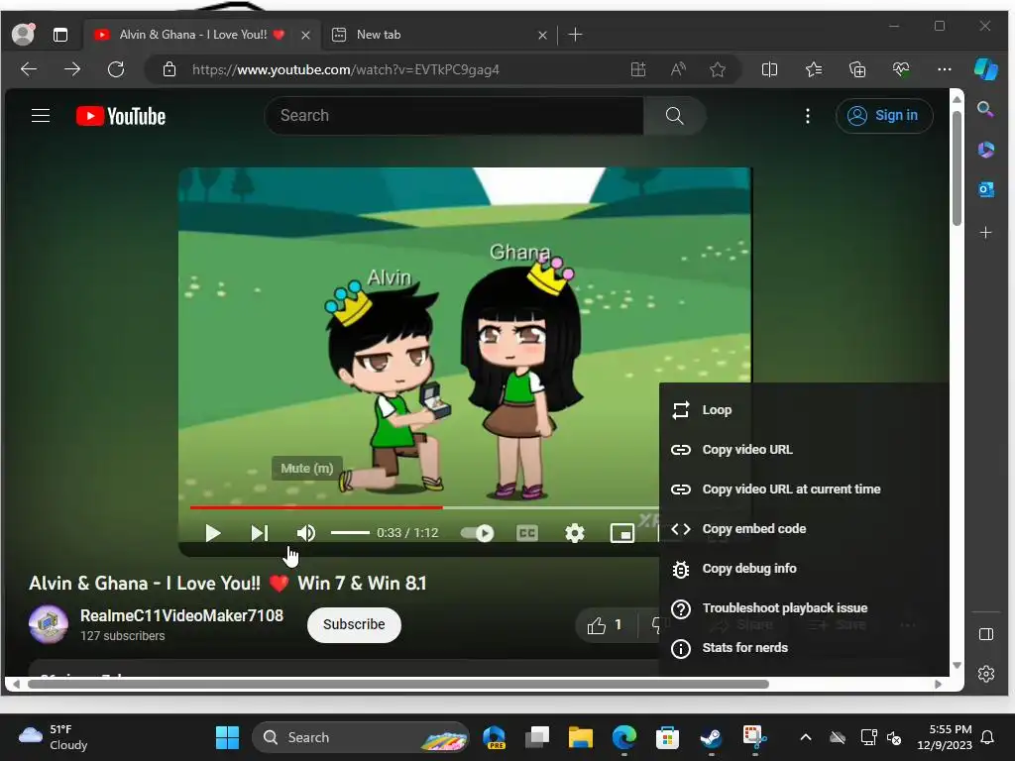This screenshot has height=761, width=1015.
Task: Subscribe to RealmeC11VideoMaker7108 channel
Action: pos(354,624)
